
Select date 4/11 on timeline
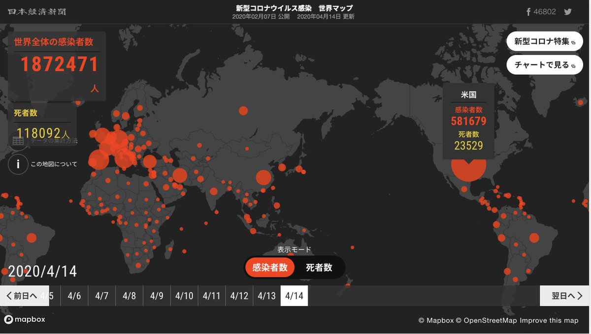click(x=212, y=296)
